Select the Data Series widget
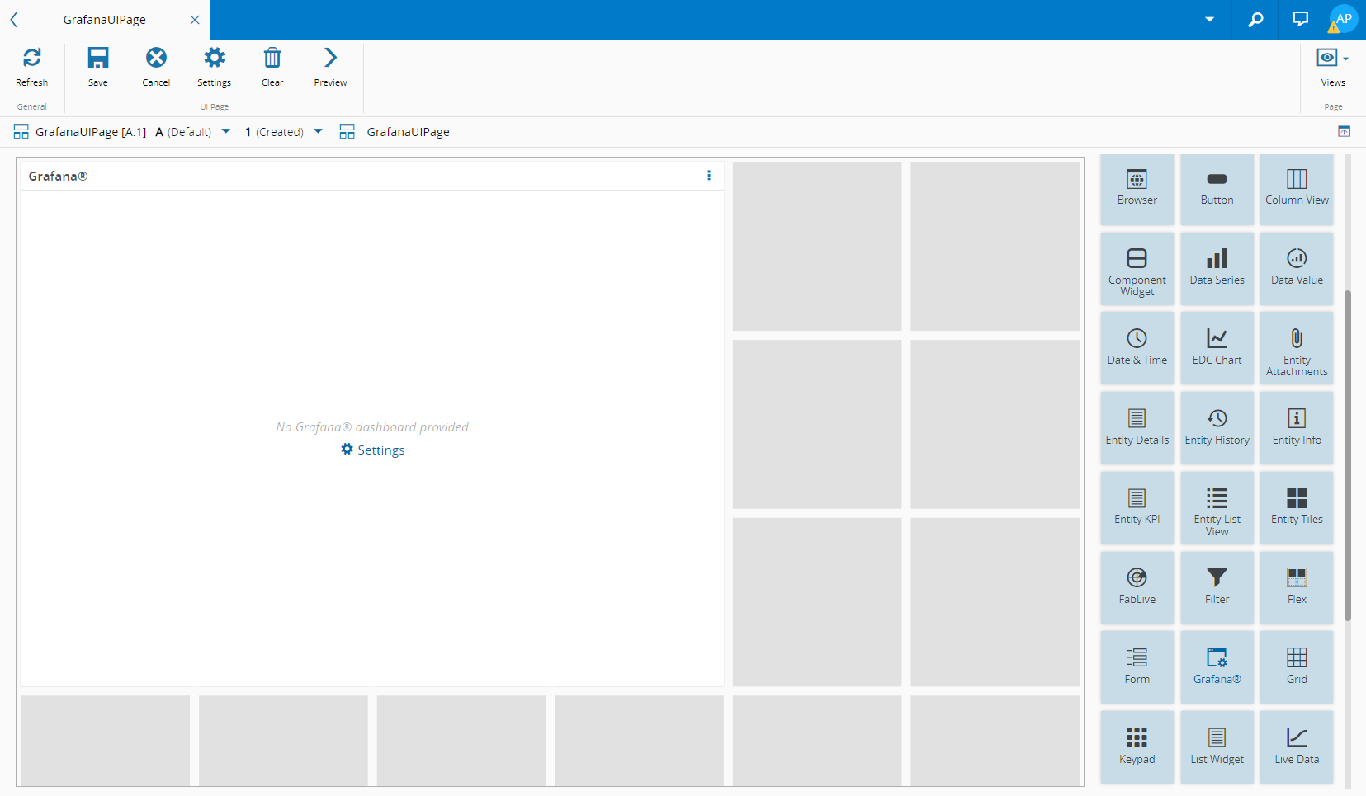Image resolution: width=1366 pixels, height=796 pixels. click(x=1217, y=269)
